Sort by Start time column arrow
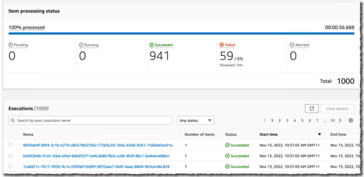 [320, 135]
